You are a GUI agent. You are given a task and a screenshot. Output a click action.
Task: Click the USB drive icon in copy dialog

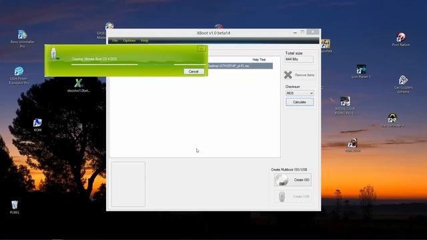coord(54,53)
